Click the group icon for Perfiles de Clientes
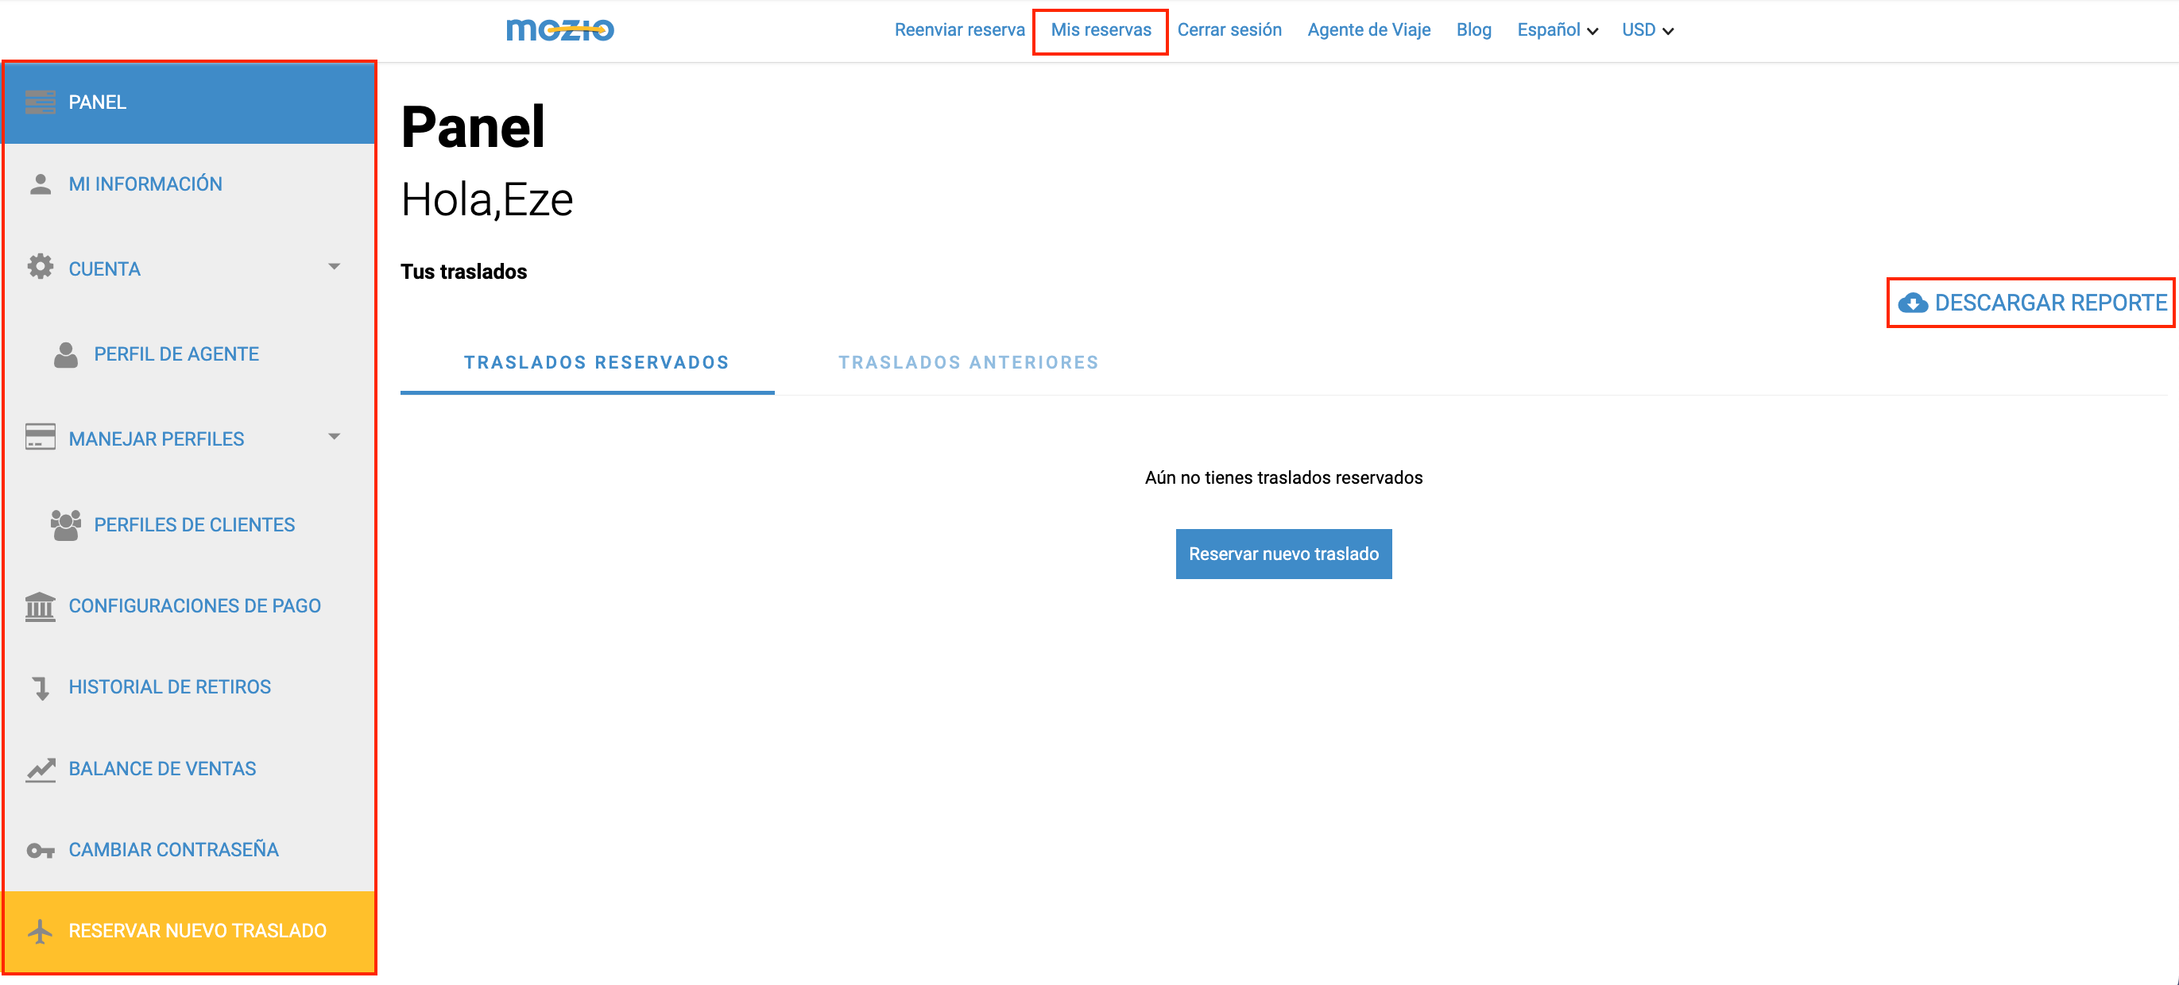2179x985 pixels. coord(66,525)
